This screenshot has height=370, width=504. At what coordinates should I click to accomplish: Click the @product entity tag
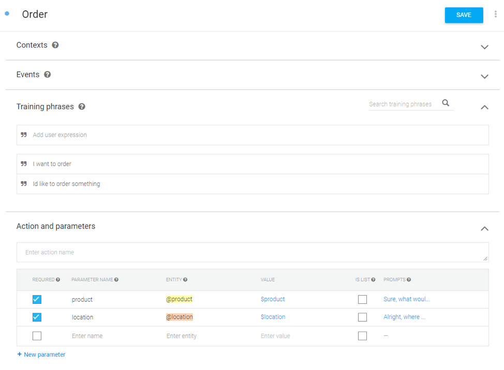coord(179,299)
